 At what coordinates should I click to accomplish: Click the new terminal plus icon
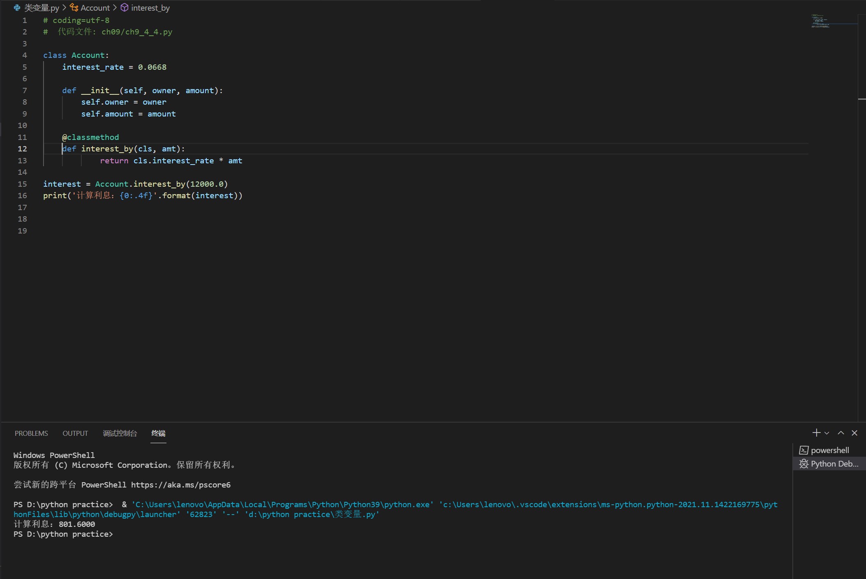pos(816,433)
